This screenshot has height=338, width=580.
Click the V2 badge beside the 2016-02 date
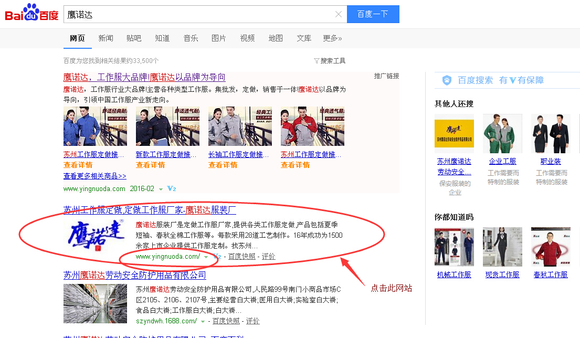[x=171, y=189]
